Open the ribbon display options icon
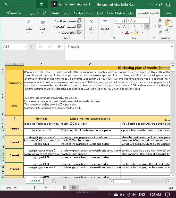The width and height of the screenshot is (176, 198). (x=41, y=4)
